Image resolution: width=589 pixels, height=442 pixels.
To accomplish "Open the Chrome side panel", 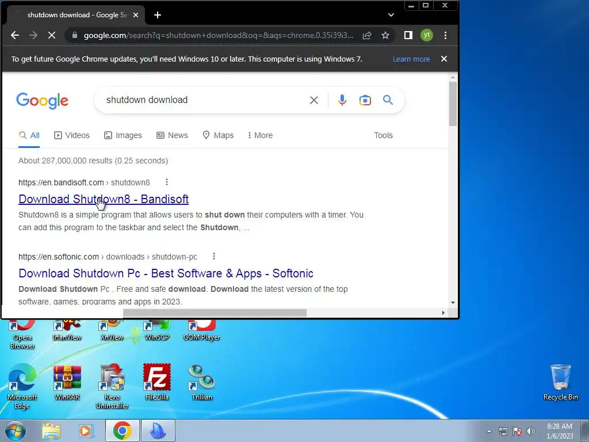I will click(x=408, y=35).
